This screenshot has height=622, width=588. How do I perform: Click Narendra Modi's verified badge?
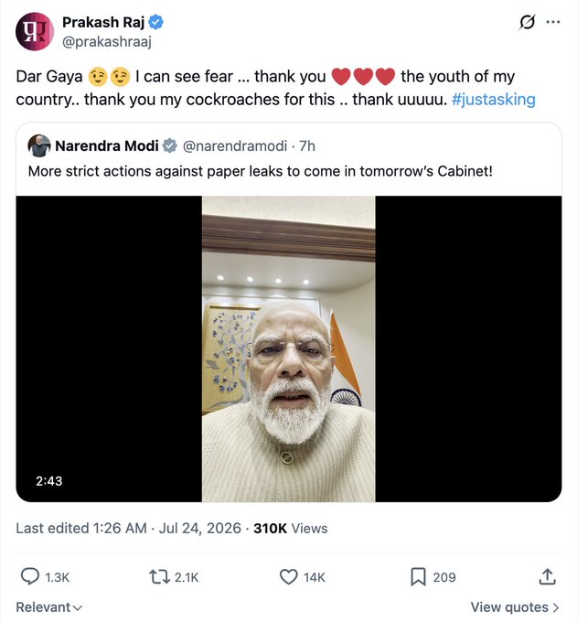click(170, 146)
